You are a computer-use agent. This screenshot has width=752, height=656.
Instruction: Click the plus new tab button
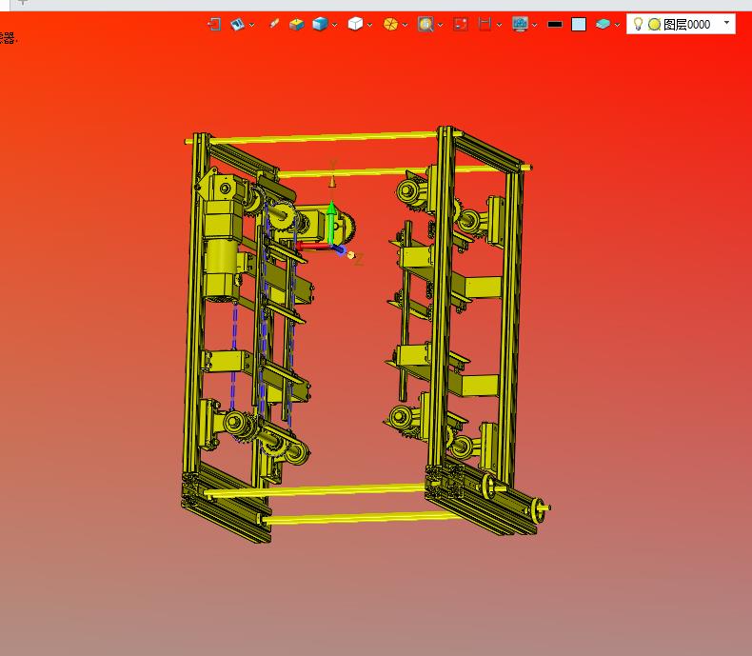24,3
